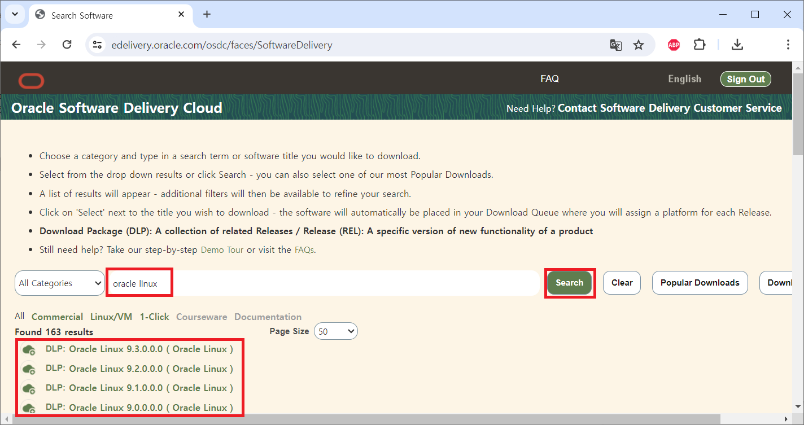This screenshot has width=804, height=425.
Task: Open the FAQ page in header
Action: (549, 78)
